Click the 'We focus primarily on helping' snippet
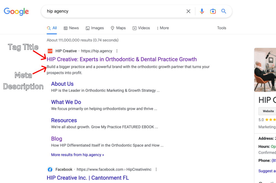The height and width of the screenshot is (183, 276). pyautogui.click(x=104, y=109)
